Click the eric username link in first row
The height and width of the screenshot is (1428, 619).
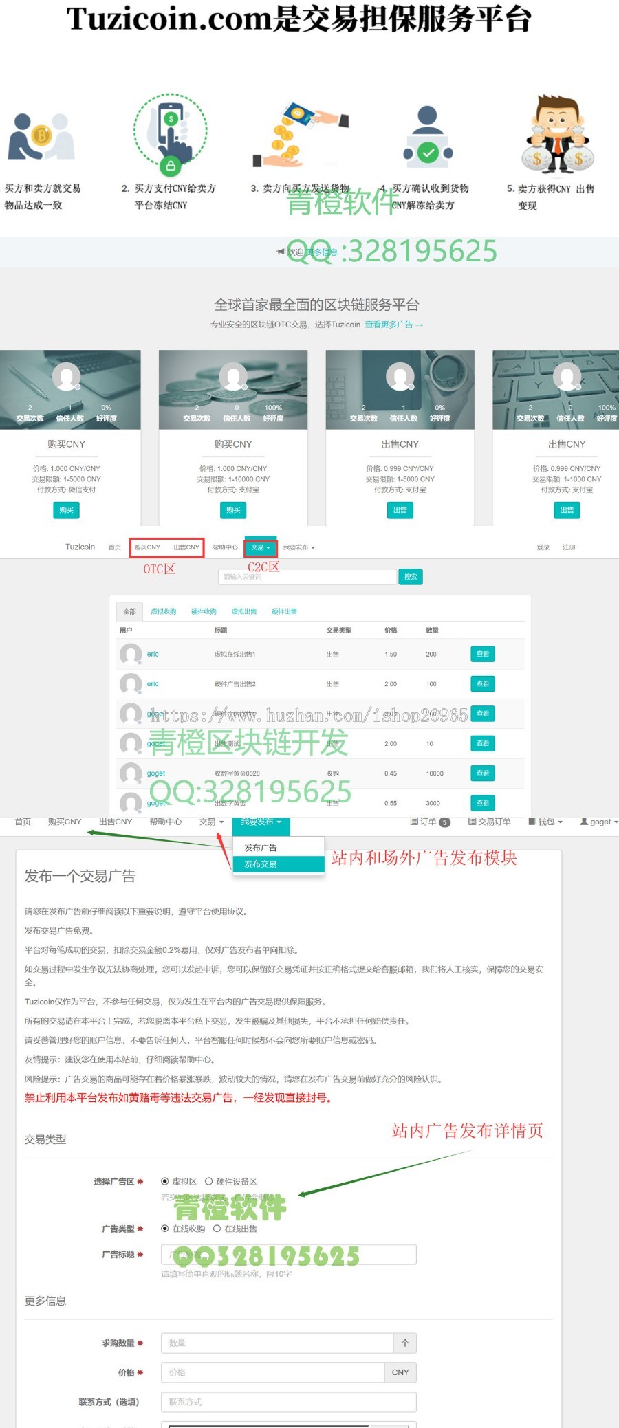click(x=153, y=654)
